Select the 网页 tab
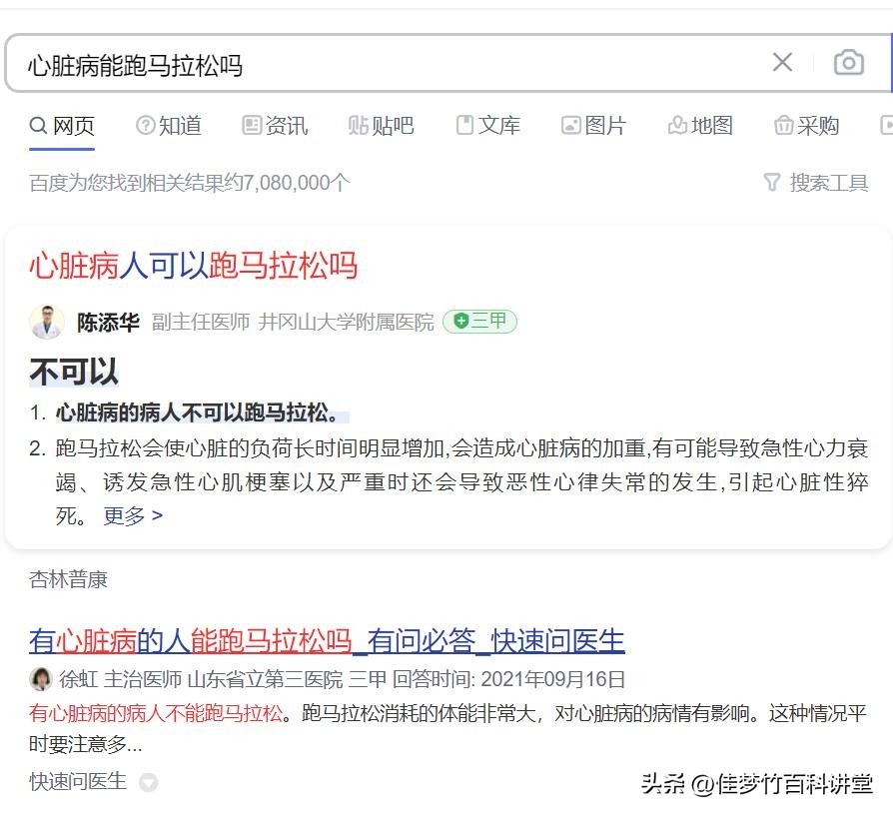This screenshot has width=893, height=815. click(x=62, y=126)
